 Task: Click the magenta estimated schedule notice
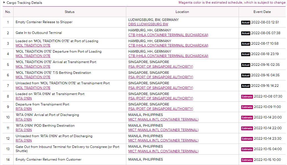[232, 2]
